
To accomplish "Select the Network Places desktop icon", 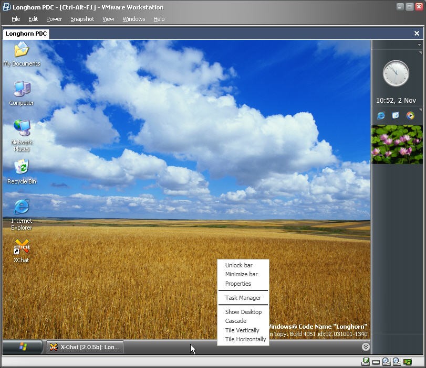I will [22, 128].
